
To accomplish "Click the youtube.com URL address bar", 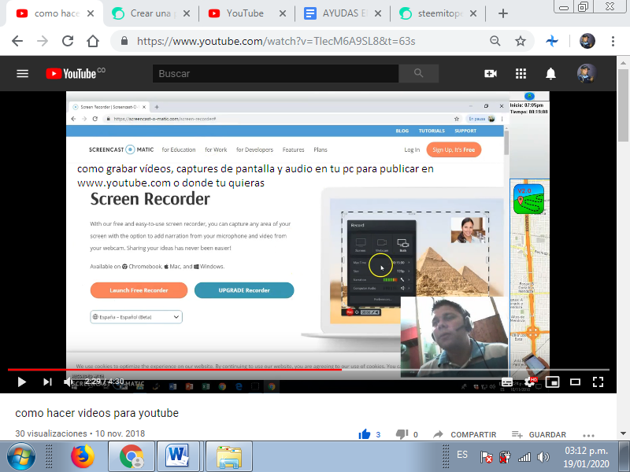I will click(276, 41).
